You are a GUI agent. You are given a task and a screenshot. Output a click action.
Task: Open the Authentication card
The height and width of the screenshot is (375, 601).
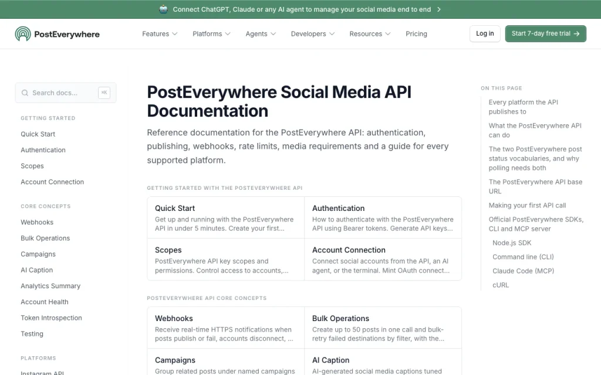pos(383,218)
